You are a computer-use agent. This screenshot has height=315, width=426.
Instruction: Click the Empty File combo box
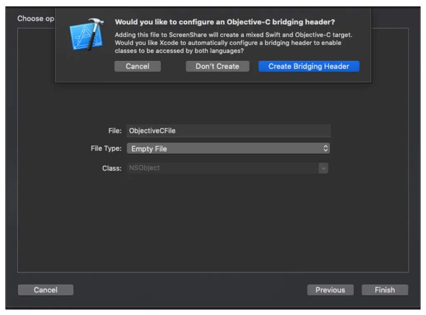click(229, 148)
